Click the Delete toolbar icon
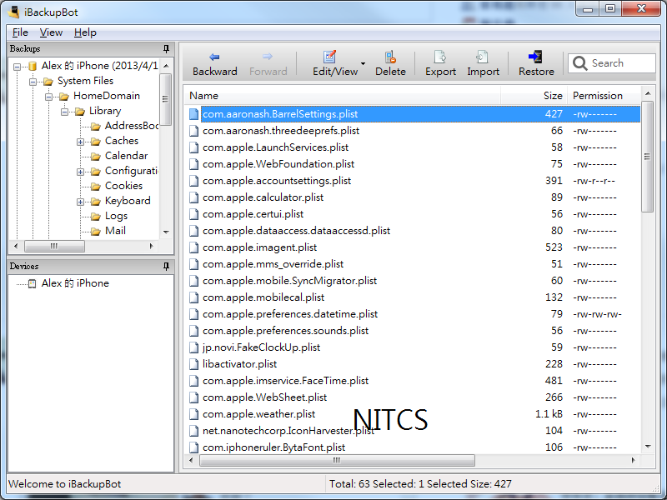 (x=390, y=57)
